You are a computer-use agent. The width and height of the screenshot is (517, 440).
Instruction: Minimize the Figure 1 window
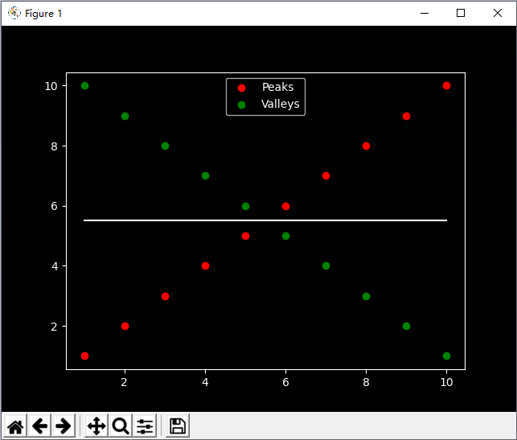click(425, 13)
